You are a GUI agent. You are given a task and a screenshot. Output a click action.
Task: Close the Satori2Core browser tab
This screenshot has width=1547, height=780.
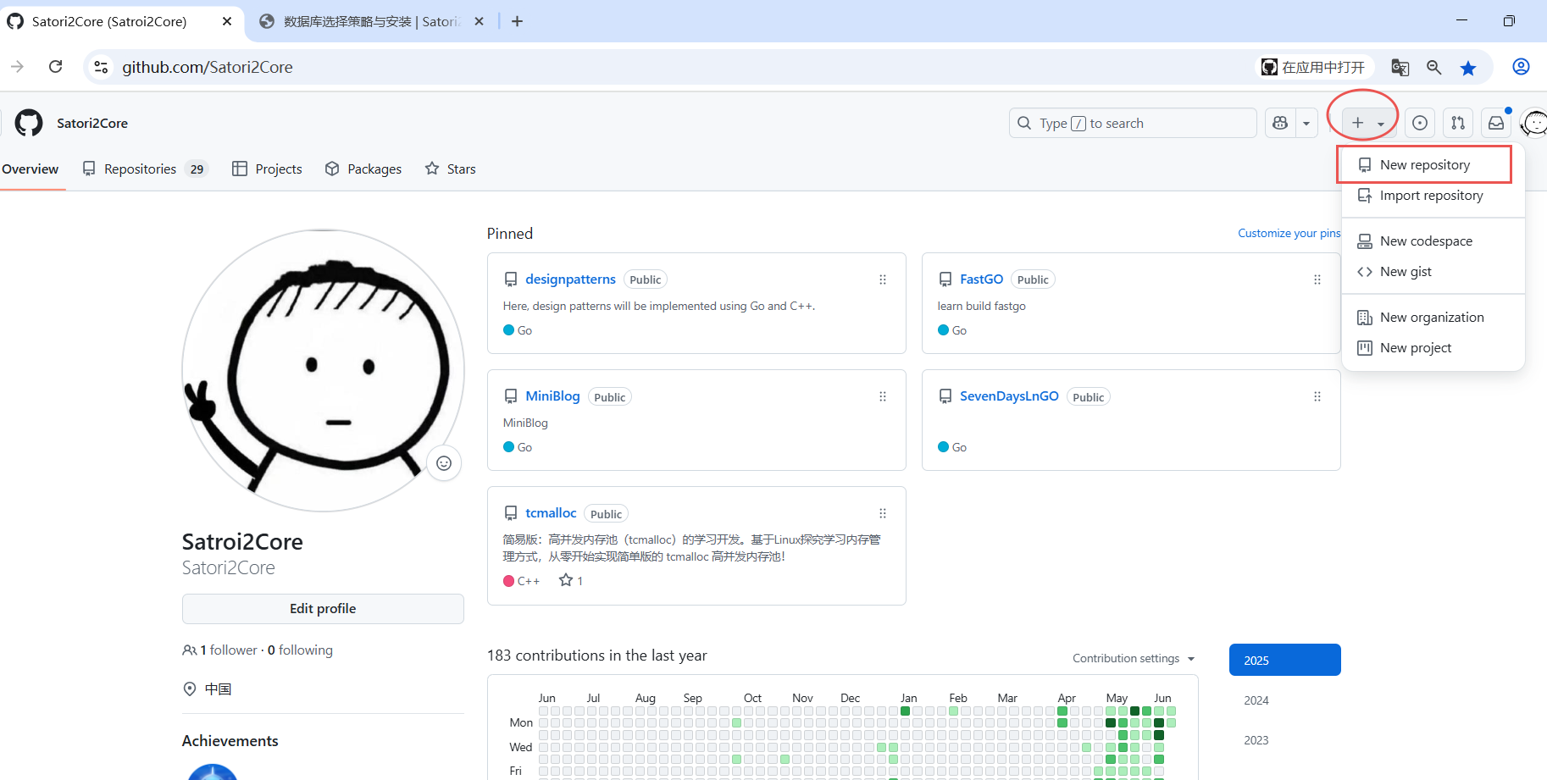(x=227, y=21)
